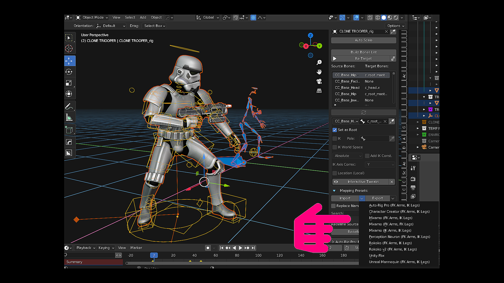Choose Mixamo (IK Arms, IK Legs) preset
Viewport: 504px width, 283px height.
[390, 231]
